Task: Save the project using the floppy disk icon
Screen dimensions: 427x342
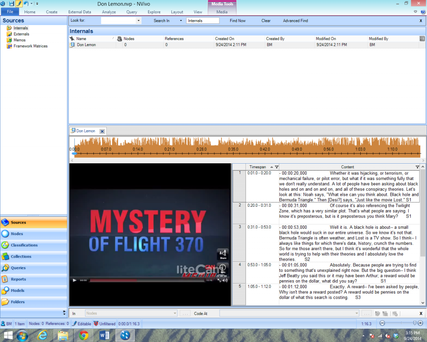Action: pyautogui.click(x=11, y=4)
